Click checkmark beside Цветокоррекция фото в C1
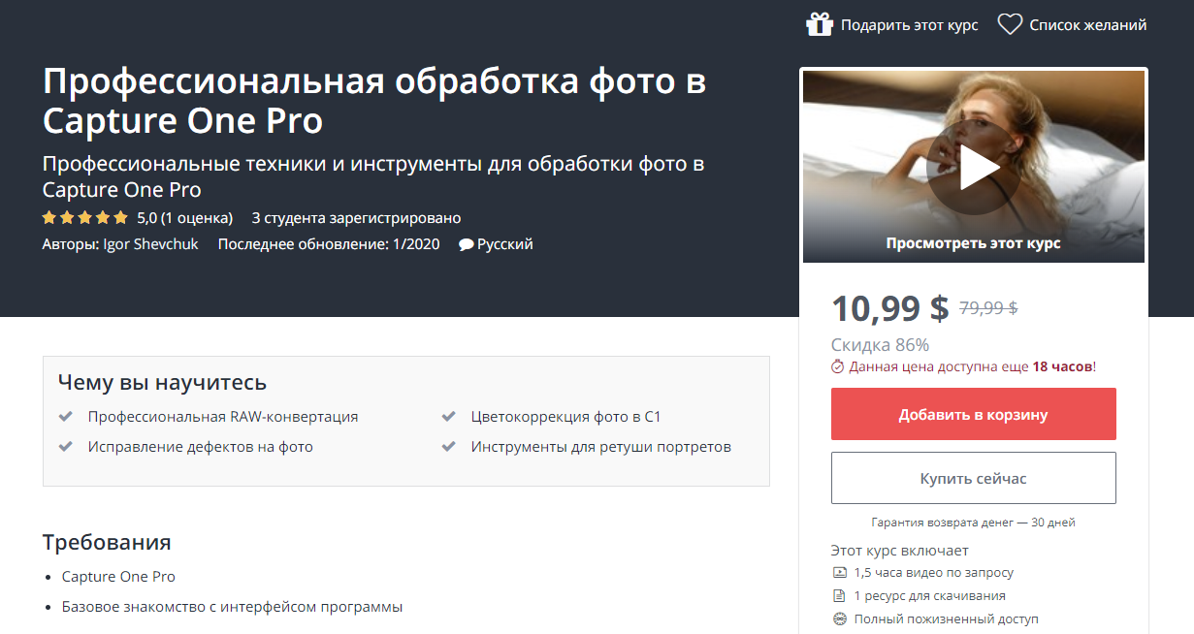Viewport: 1194px width, 634px height. click(449, 417)
